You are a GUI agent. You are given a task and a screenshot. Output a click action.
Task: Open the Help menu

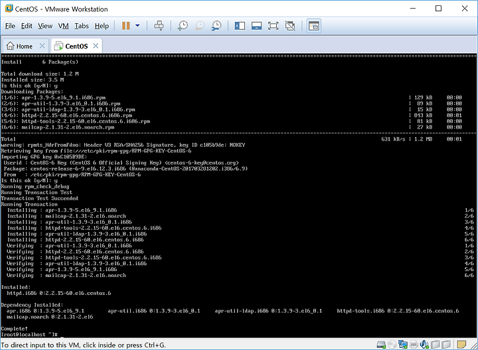pos(102,26)
